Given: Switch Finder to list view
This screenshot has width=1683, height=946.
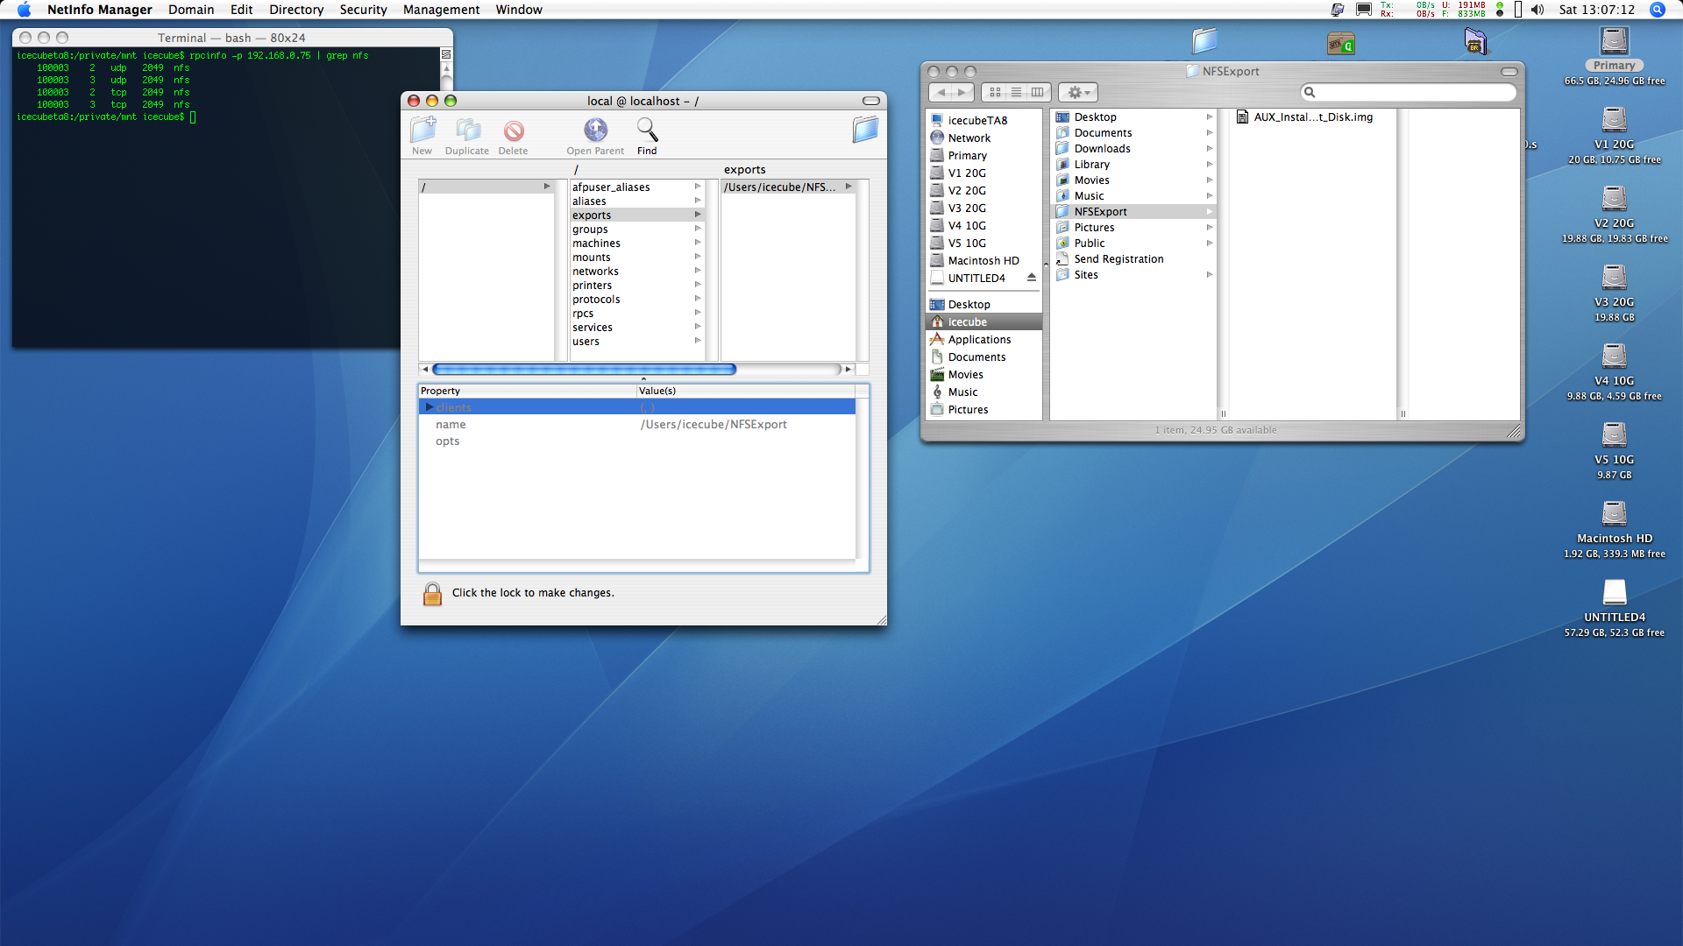Looking at the screenshot, I should point(1016,92).
